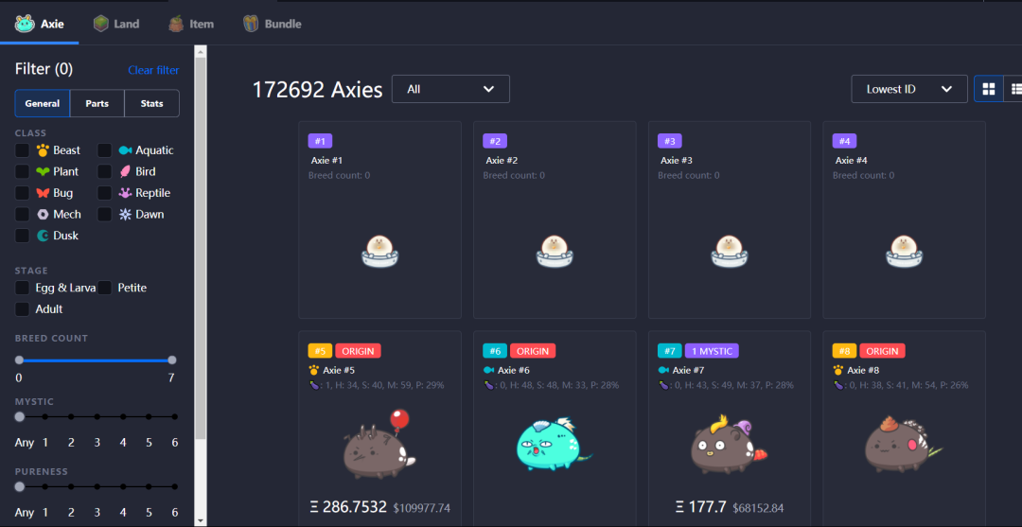Switch to the Item tab
The height and width of the screenshot is (527, 1022).
191,24
